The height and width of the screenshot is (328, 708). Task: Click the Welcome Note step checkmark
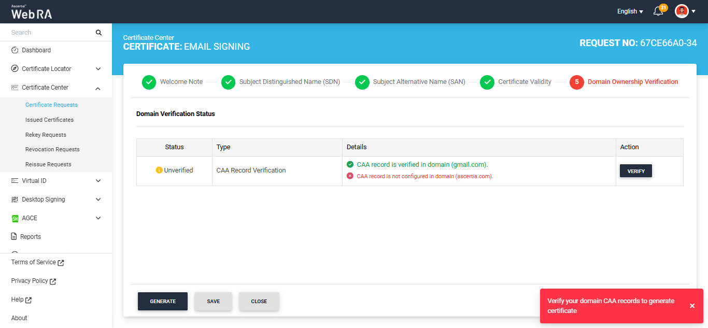149,82
